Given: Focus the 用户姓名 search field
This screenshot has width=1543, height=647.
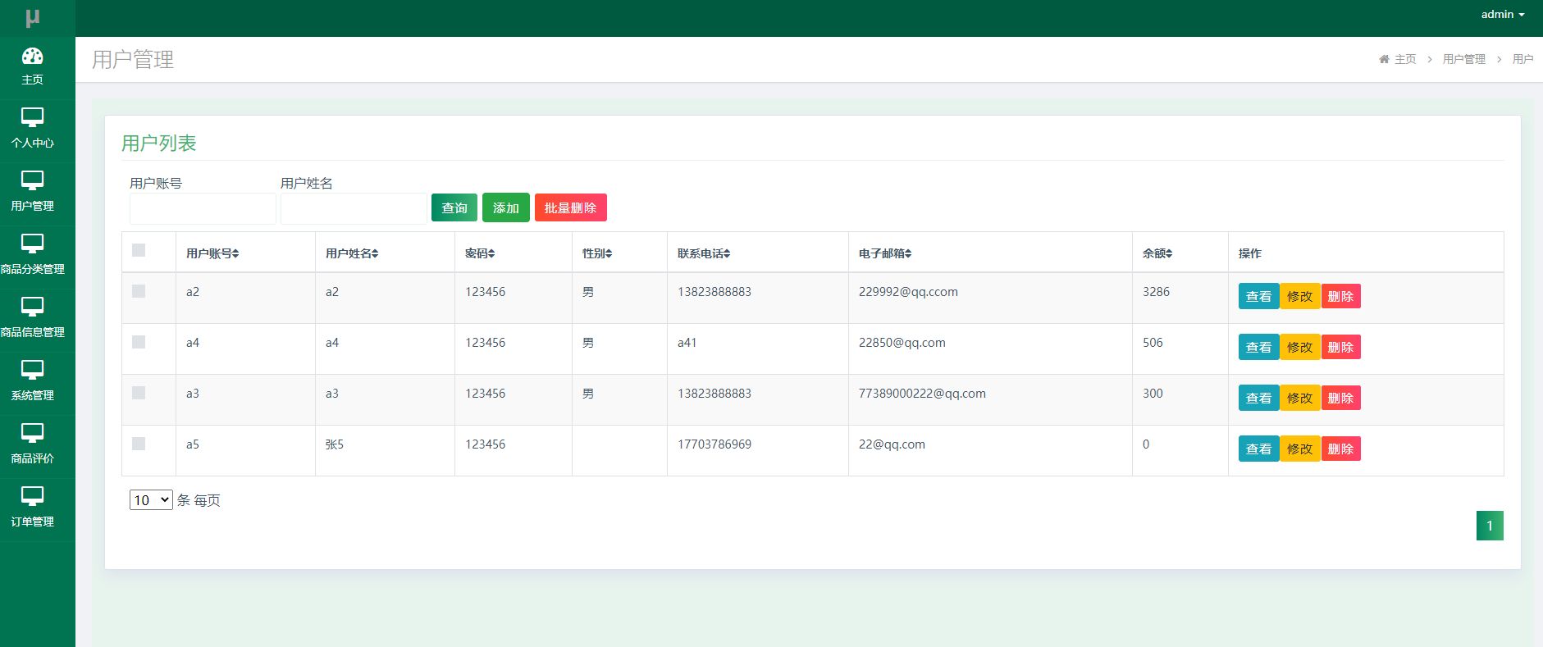Looking at the screenshot, I should pyautogui.click(x=354, y=209).
